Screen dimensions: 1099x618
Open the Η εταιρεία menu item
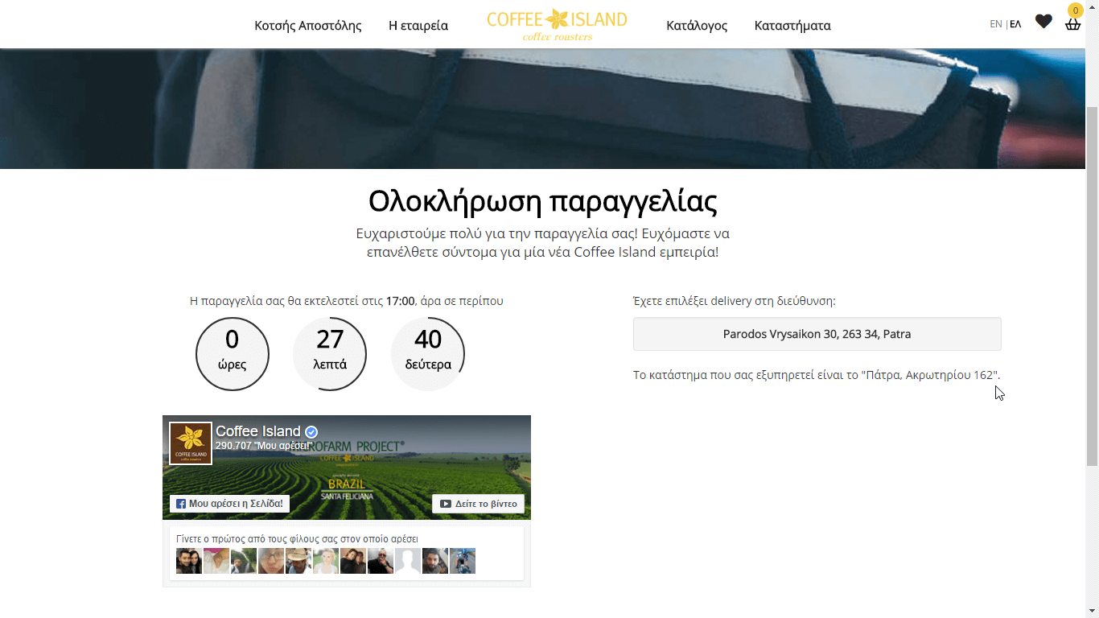(418, 26)
